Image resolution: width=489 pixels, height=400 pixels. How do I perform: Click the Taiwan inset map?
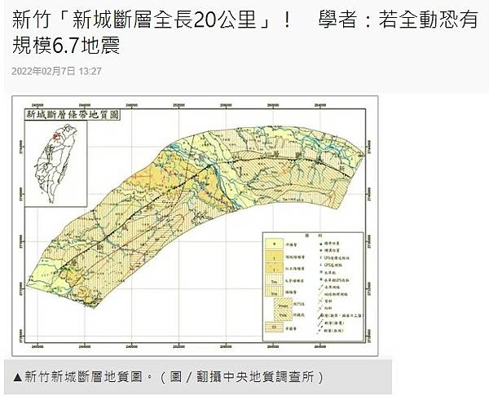[x=55, y=164]
